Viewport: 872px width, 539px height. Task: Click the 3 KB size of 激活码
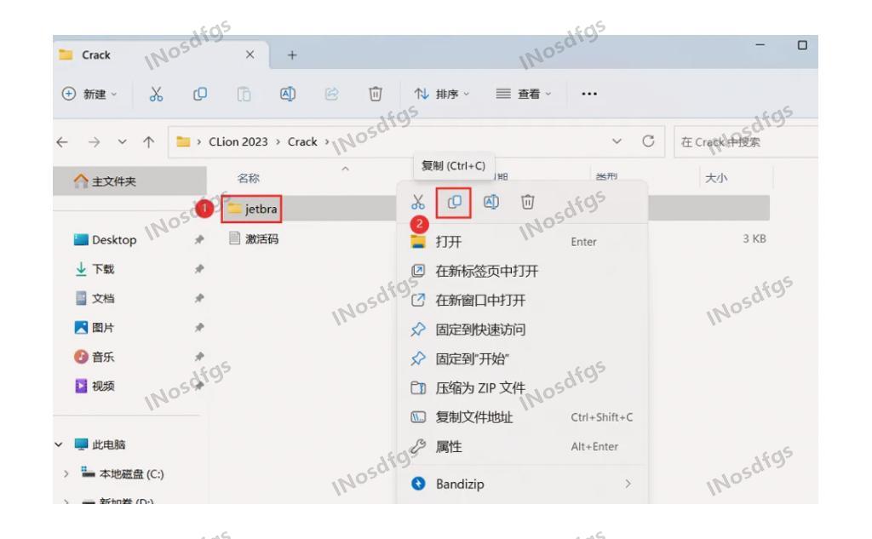point(754,239)
